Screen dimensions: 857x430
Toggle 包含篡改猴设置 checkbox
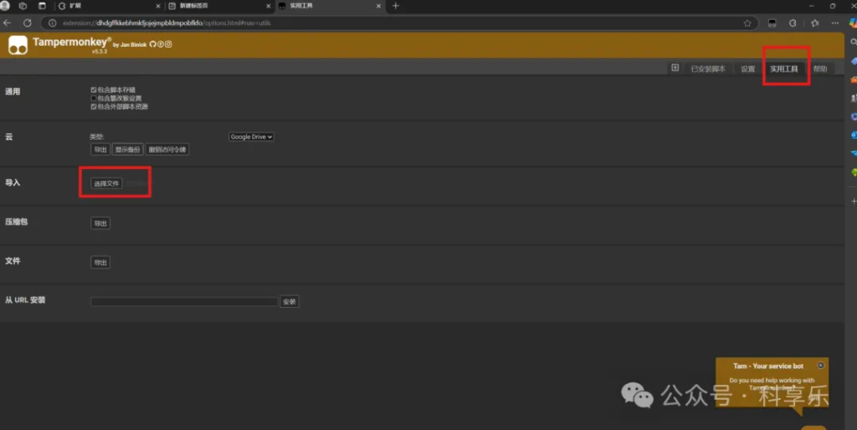[94, 99]
